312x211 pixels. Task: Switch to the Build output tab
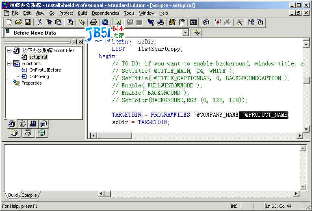tap(13, 195)
